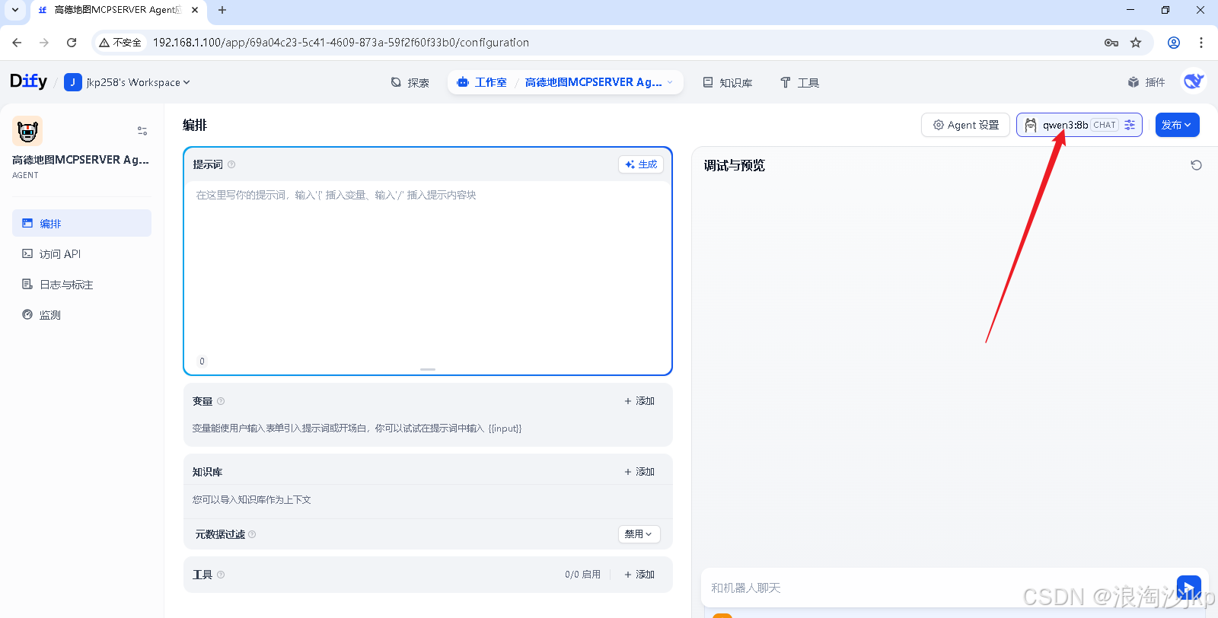Open Agent 设置 button
The height and width of the screenshot is (618, 1218).
click(x=965, y=125)
